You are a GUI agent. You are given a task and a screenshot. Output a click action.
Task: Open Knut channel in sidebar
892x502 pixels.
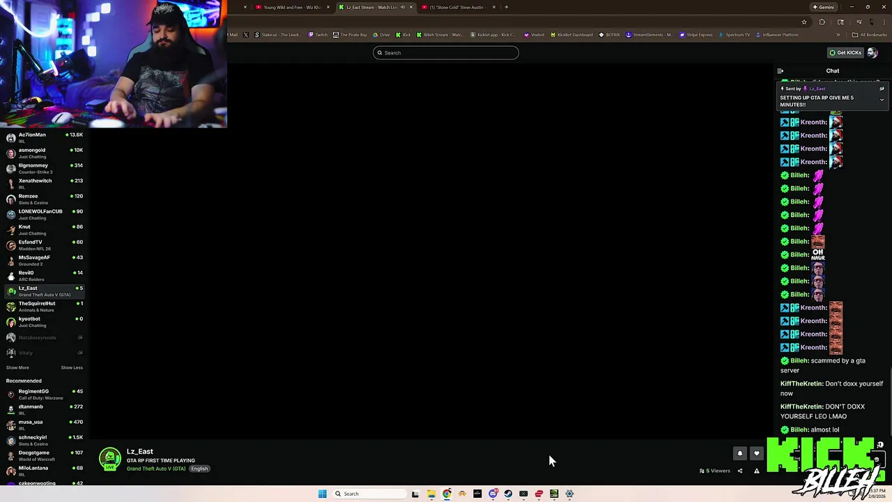pyautogui.click(x=43, y=229)
